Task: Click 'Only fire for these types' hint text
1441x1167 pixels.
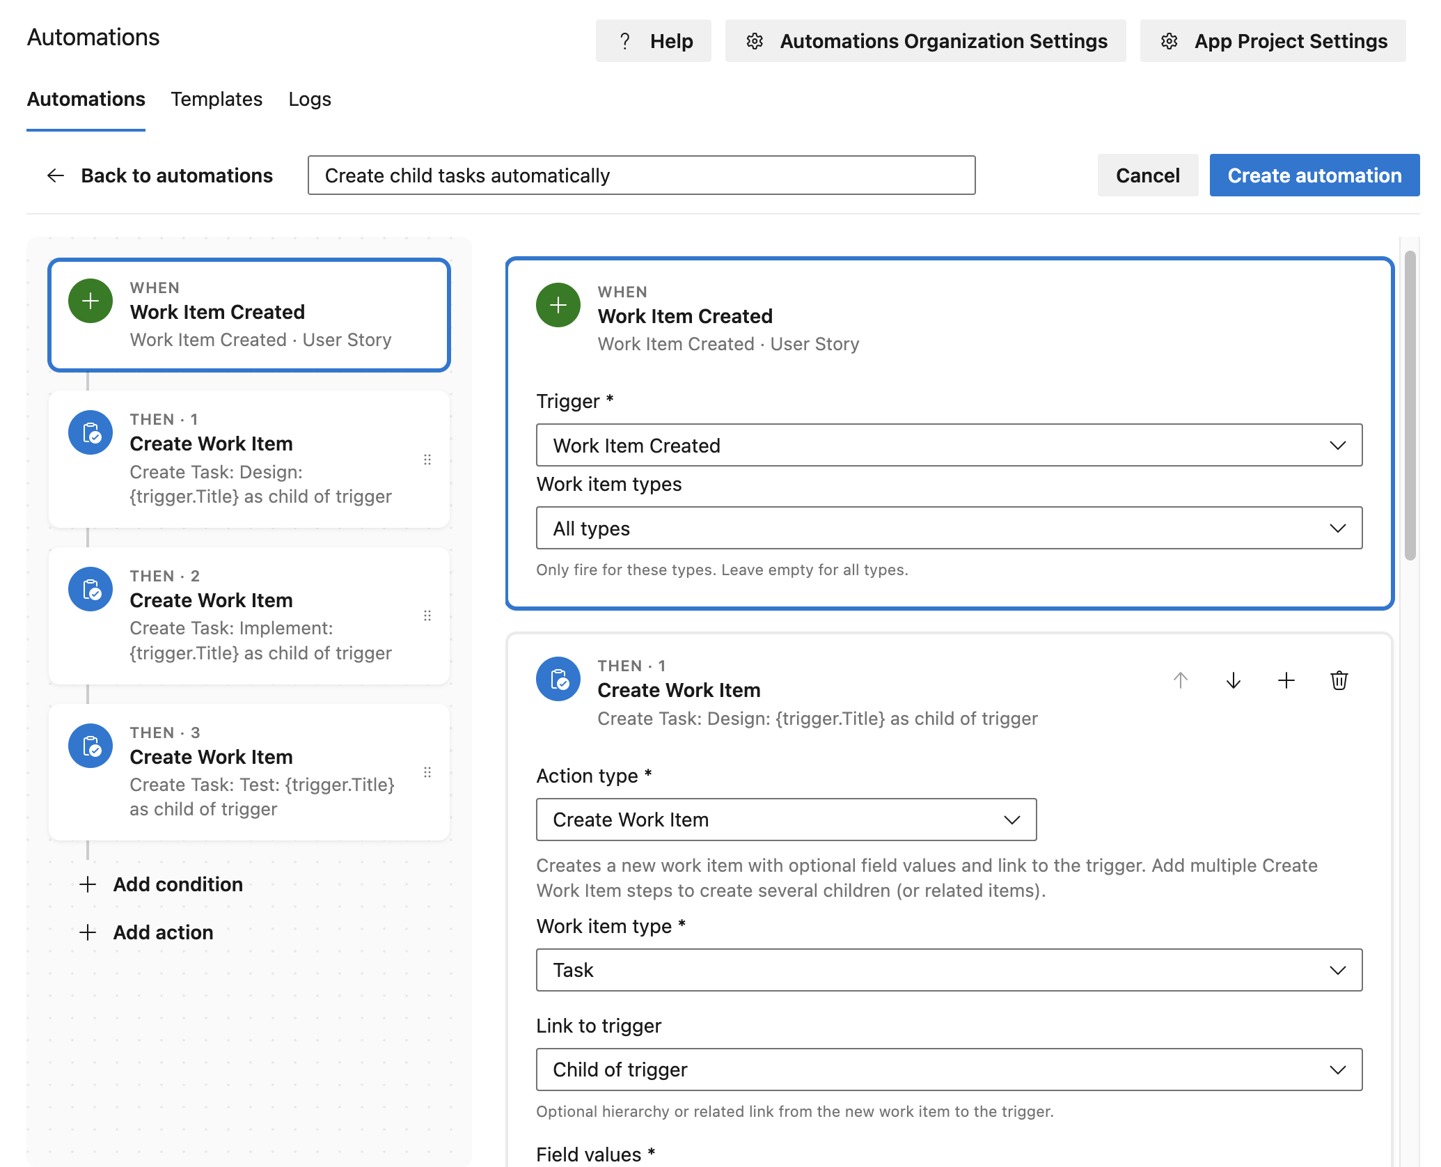Action: pos(722,570)
